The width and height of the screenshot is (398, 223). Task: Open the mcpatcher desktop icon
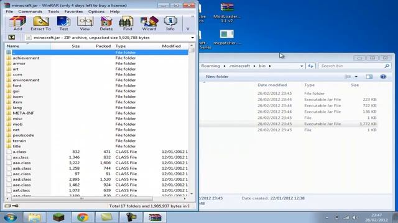point(227,37)
